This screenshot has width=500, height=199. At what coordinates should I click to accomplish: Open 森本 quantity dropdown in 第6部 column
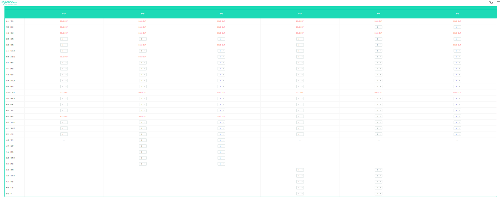pyautogui.click(x=457, y=63)
